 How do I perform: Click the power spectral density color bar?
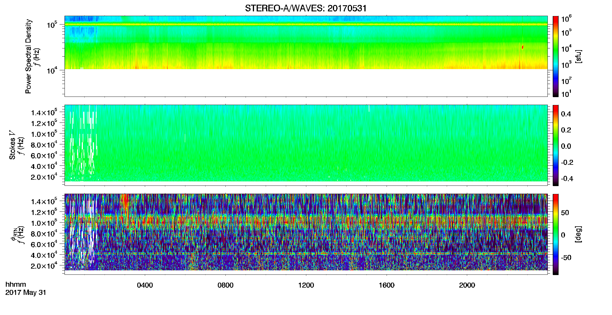(556, 56)
